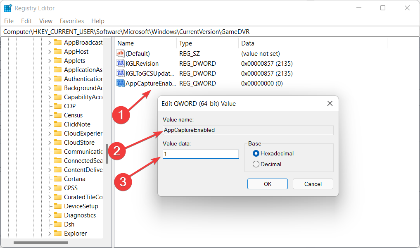Expand the CapabilityAcc tree node

tap(50, 97)
